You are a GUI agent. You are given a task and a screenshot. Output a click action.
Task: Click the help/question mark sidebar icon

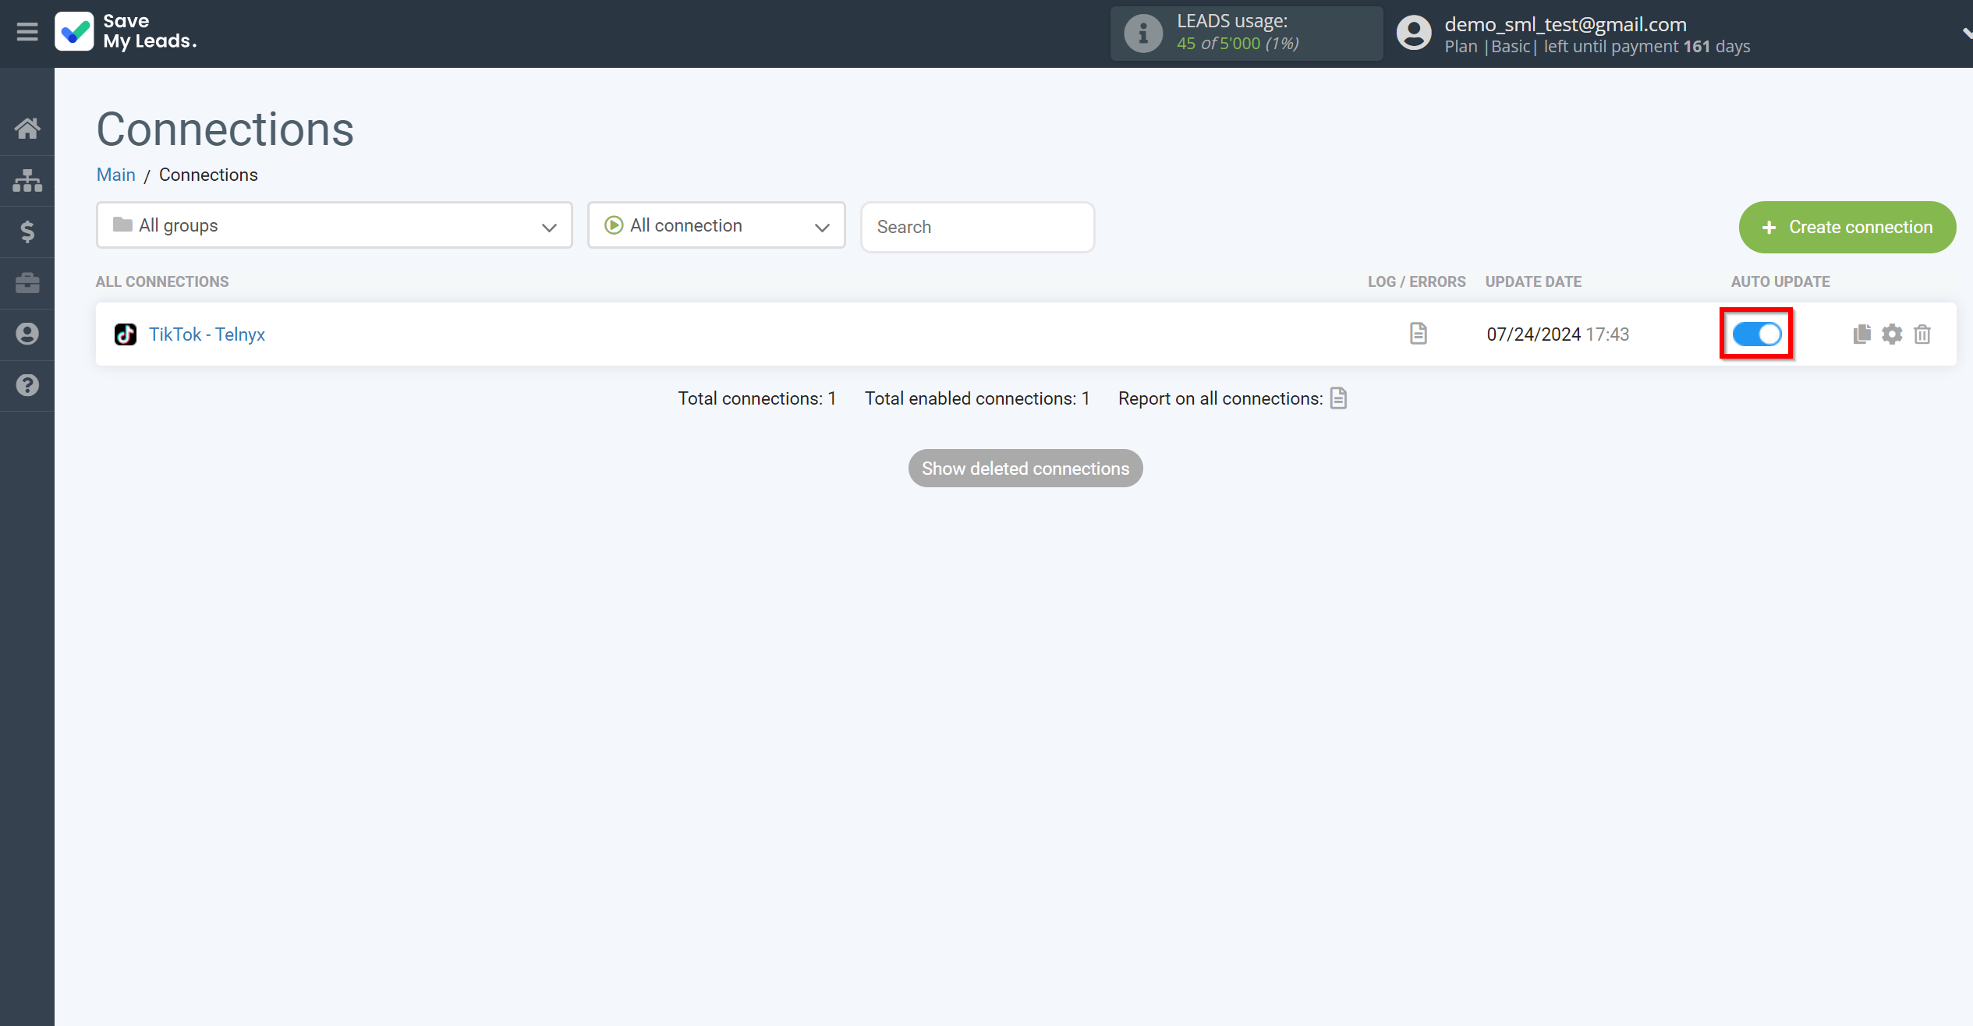pyautogui.click(x=27, y=385)
